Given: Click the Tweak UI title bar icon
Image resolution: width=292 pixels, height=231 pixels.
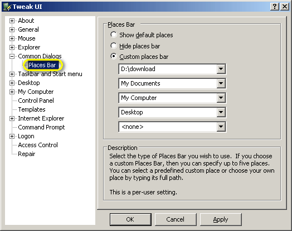Looking at the screenshot, I should (7, 7).
